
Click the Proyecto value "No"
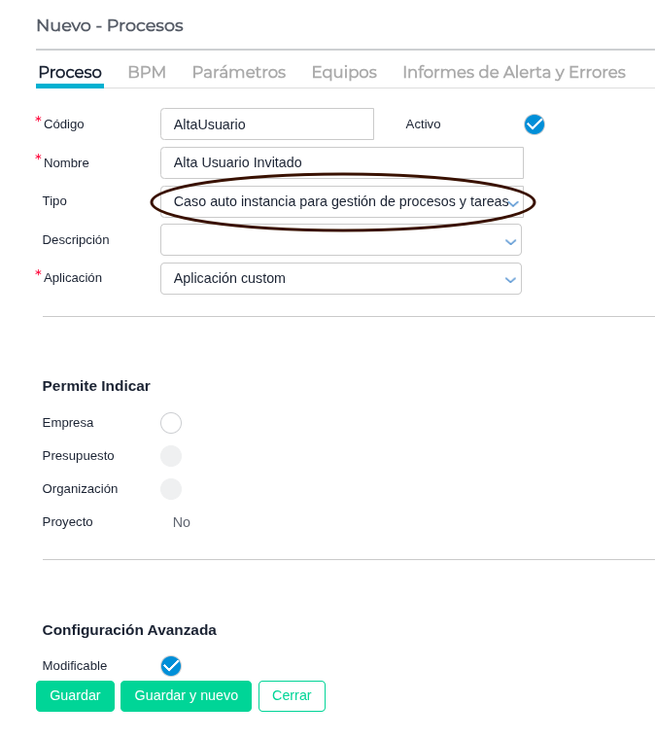coord(182,522)
